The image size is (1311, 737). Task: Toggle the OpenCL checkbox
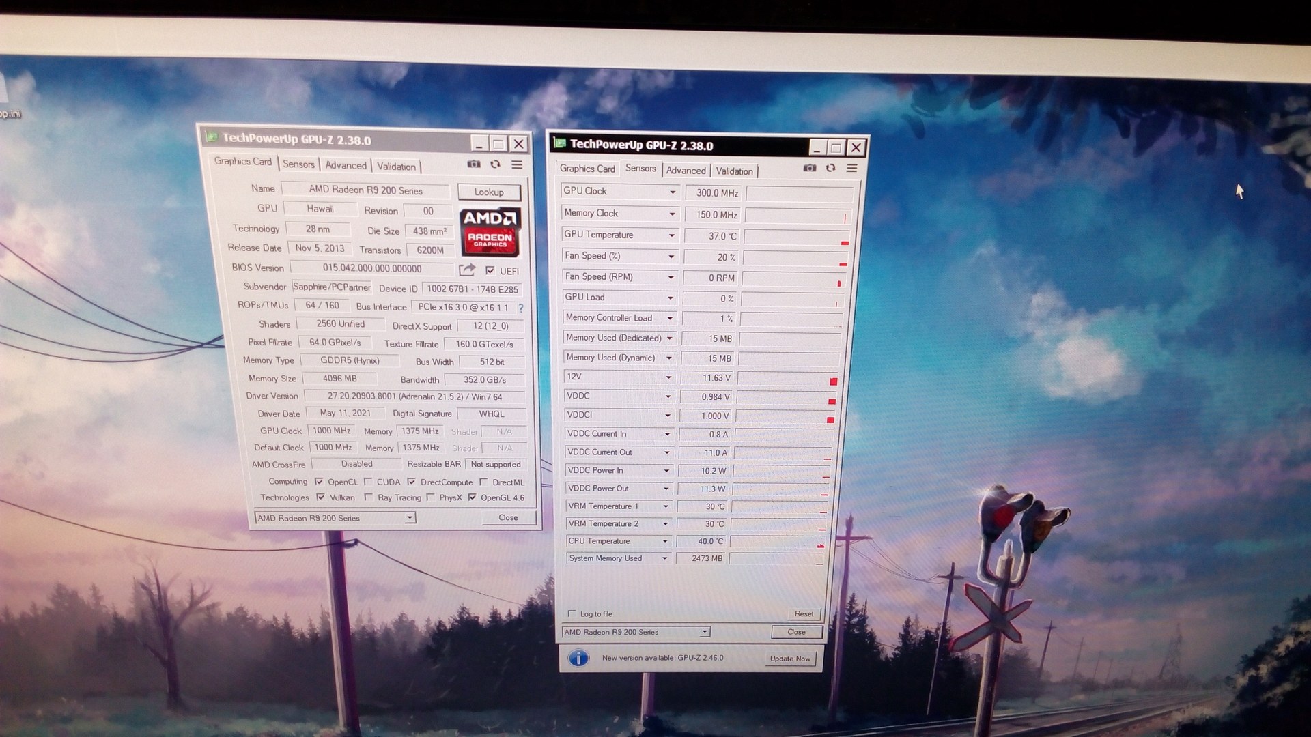(x=318, y=481)
